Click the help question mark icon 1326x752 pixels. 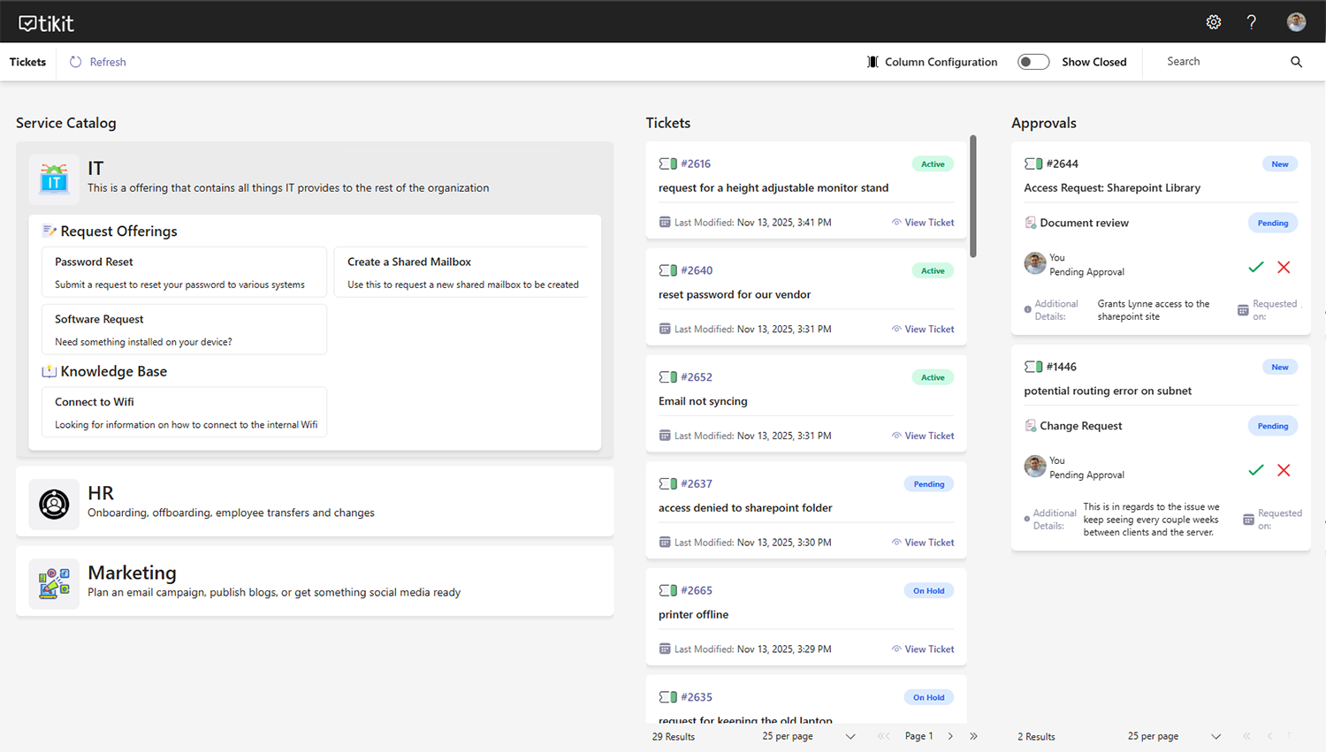coord(1251,22)
